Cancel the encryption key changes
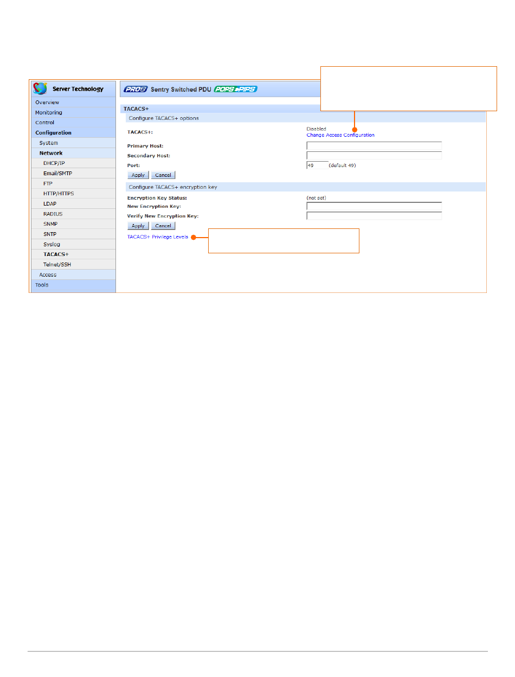The image size is (515, 677). (x=163, y=226)
